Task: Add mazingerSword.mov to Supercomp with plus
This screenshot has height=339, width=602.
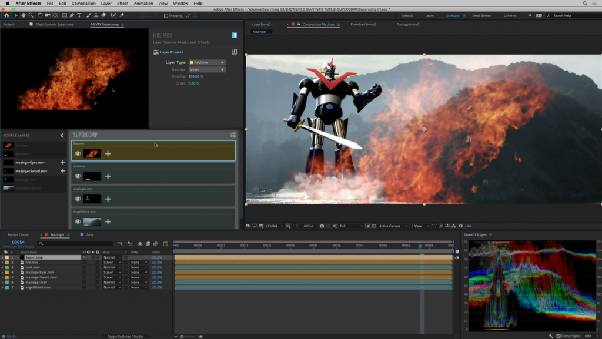Action: (62, 171)
